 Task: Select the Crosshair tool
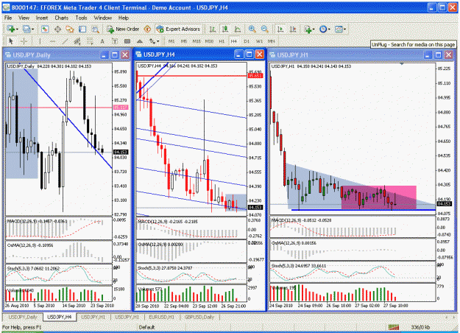tap(24, 41)
